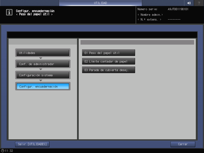Click the Cerrar button
204x153 pixels.
183,144
